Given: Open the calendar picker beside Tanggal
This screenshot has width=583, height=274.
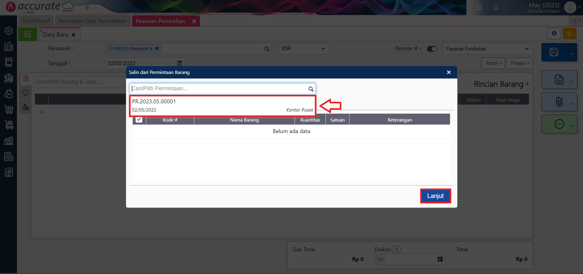Looking at the screenshot, I should (179, 63).
